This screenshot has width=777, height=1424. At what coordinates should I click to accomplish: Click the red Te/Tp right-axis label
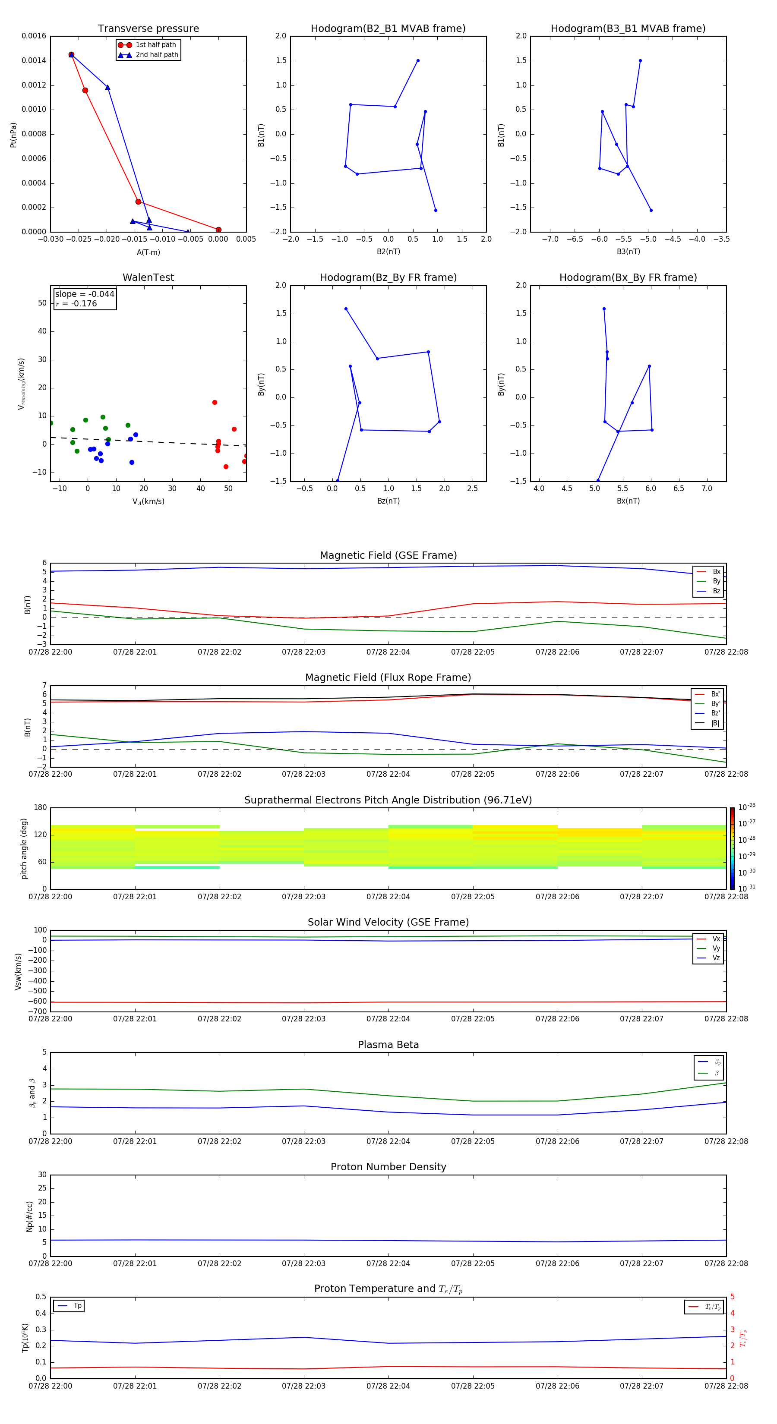(743, 1338)
